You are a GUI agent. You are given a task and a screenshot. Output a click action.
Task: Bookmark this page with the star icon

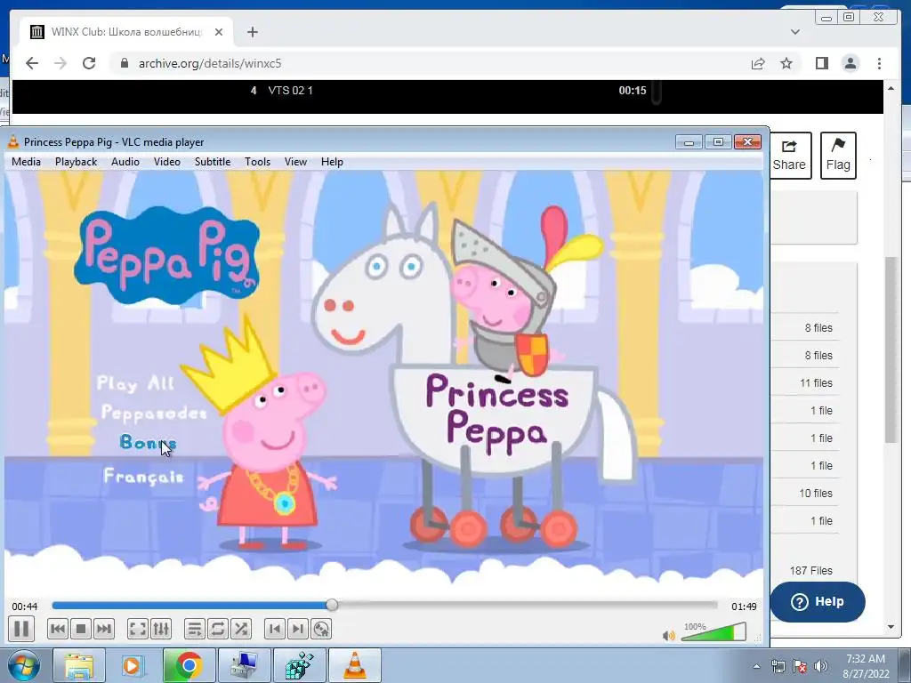[786, 63]
